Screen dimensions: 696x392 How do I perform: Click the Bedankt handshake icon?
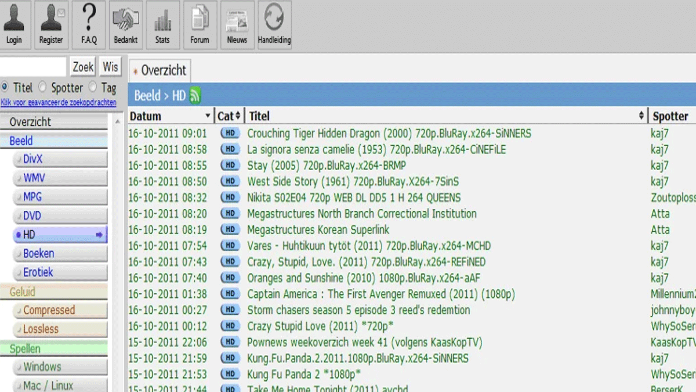click(x=125, y=24)
